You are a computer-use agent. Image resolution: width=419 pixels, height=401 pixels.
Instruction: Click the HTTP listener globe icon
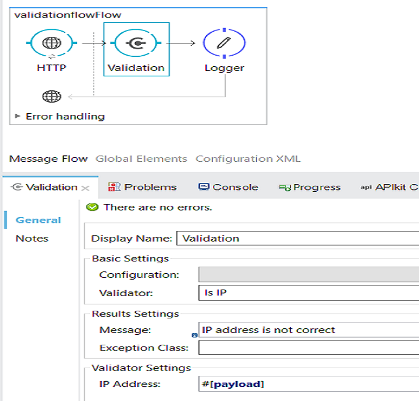point(51,43)
